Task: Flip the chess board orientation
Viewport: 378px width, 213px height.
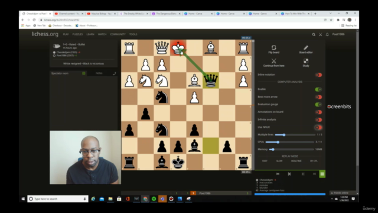Action: [x=273, y=49]
